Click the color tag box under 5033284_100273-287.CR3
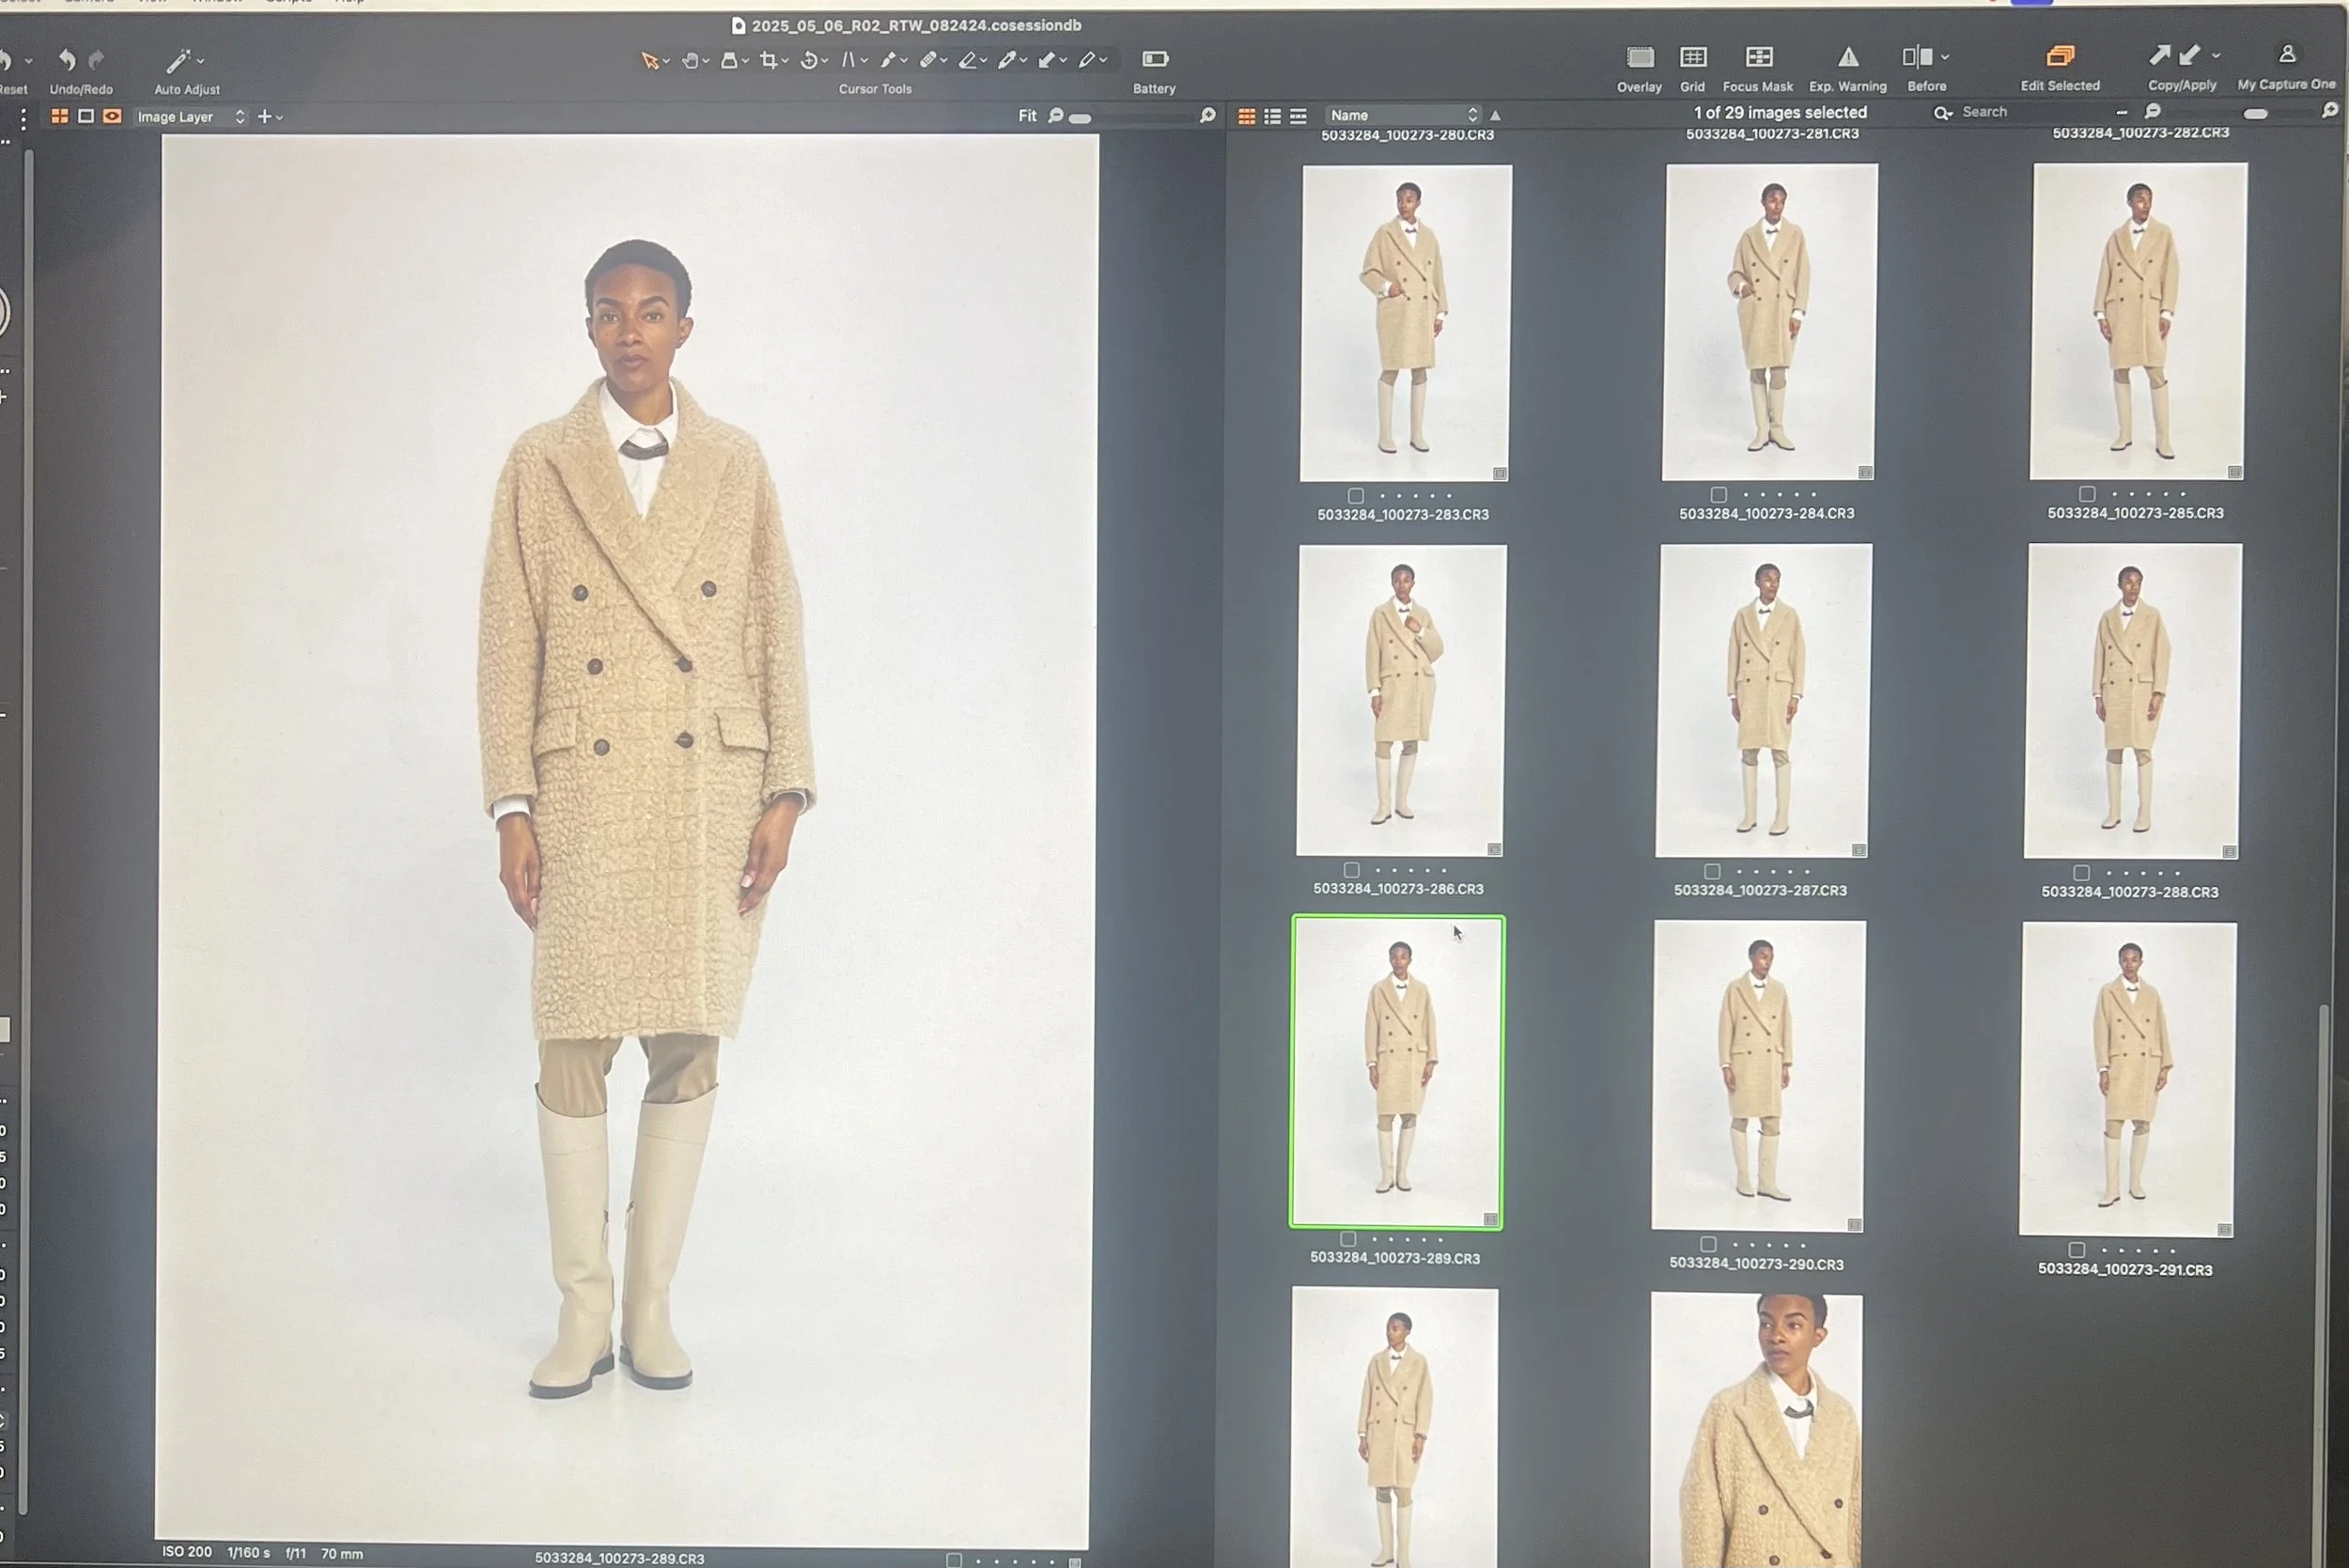2349x1568 pixels. [1712, 871]
